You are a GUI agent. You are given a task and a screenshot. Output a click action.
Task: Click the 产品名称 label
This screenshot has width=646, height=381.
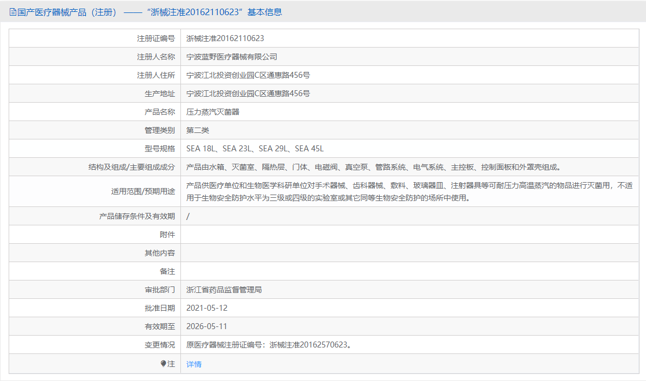click(x=160, y=112)
